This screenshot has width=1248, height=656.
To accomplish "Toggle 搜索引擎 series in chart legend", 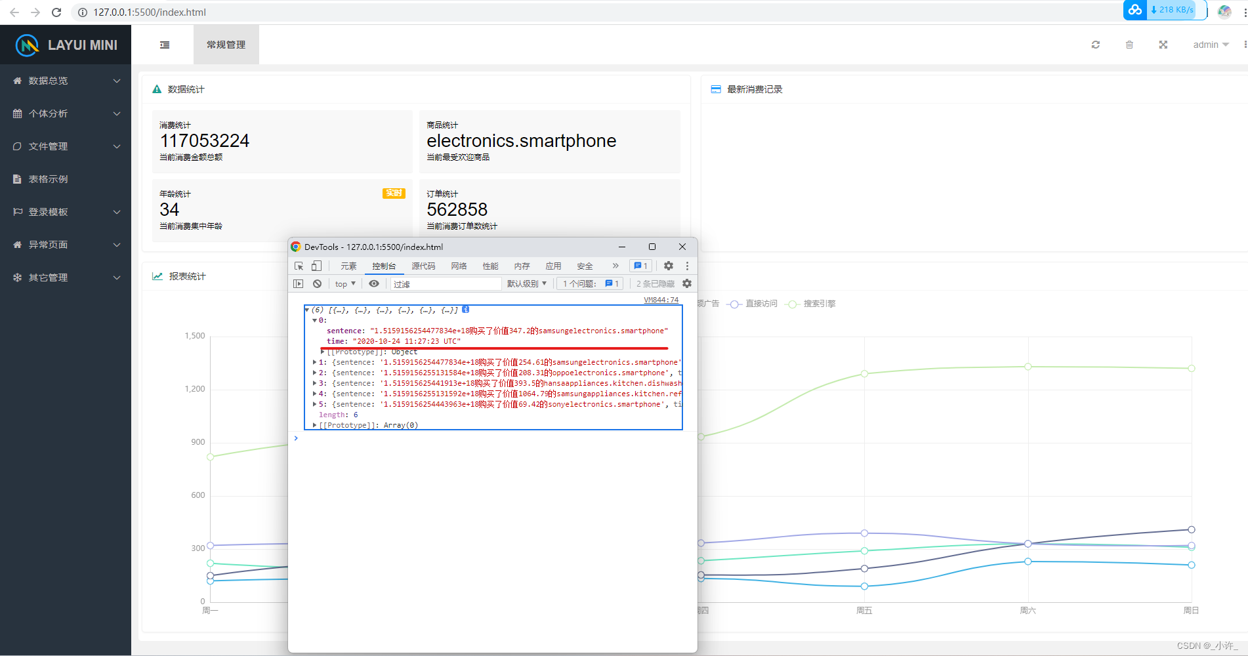I will [812, 304].
